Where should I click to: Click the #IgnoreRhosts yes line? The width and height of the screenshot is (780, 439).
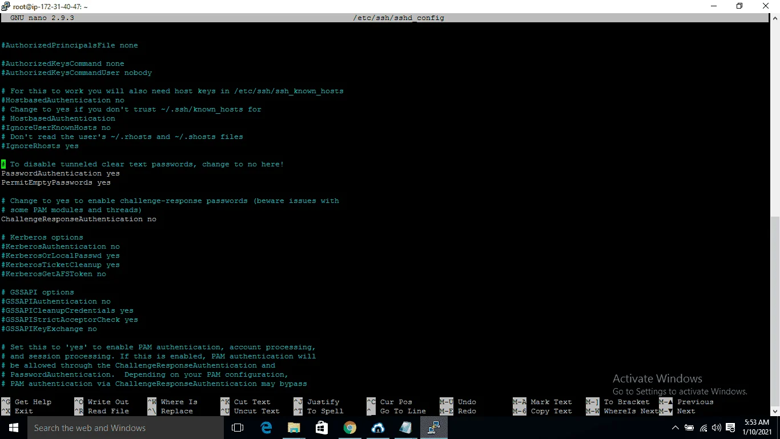40,146
